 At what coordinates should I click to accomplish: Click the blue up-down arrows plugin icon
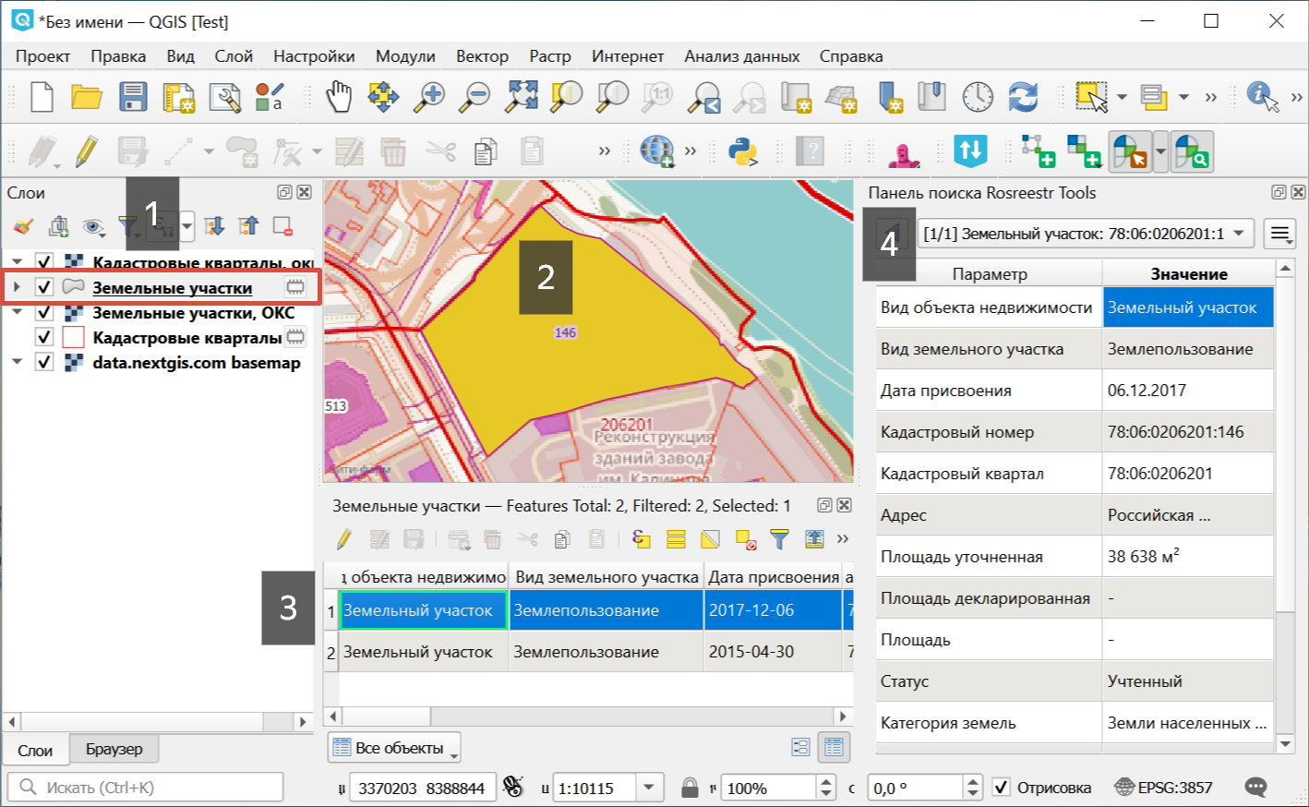pyautogui.click(x=970, y=151)
